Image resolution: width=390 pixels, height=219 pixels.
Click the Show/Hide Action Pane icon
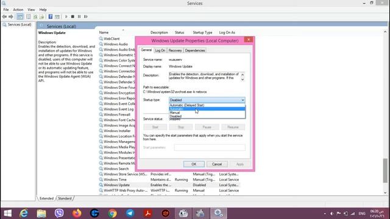click(x=57, y=16)
